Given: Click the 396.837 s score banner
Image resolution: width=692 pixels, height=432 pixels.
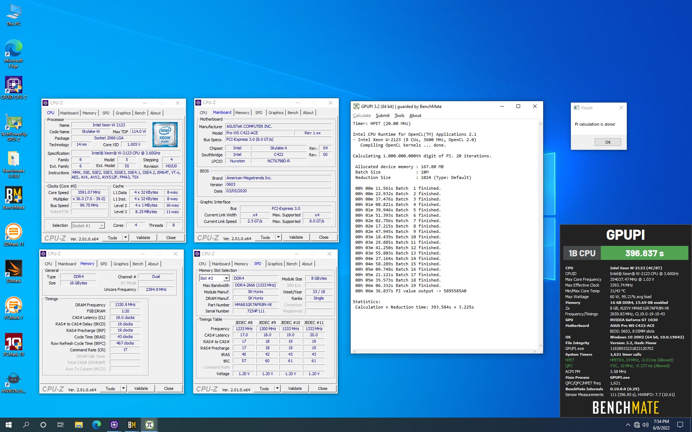Looking at the screenshot, I should coord(644,253).
